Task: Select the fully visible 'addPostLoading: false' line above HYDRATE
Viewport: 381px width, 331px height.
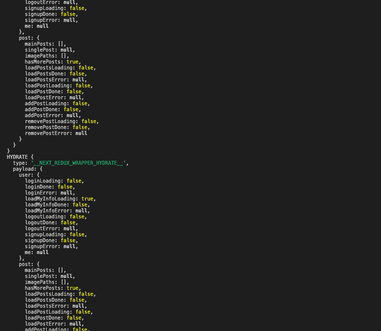Action: click(58, 104)
